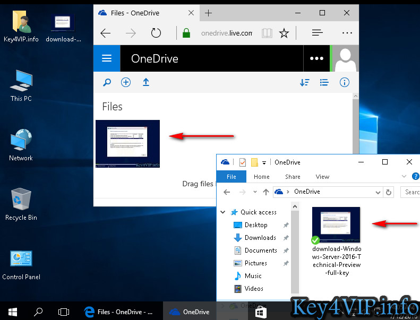The image size is (420, 320).
Task: Open the Control Panel desktop icon
Action: (21, 265)
